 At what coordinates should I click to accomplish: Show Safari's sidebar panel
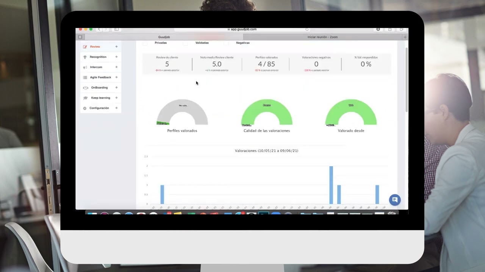116,29
